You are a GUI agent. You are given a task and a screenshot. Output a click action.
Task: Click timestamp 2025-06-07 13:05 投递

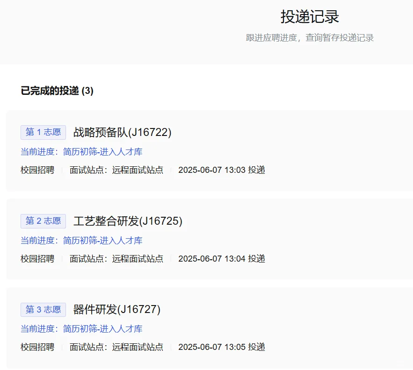pos(222,347)
